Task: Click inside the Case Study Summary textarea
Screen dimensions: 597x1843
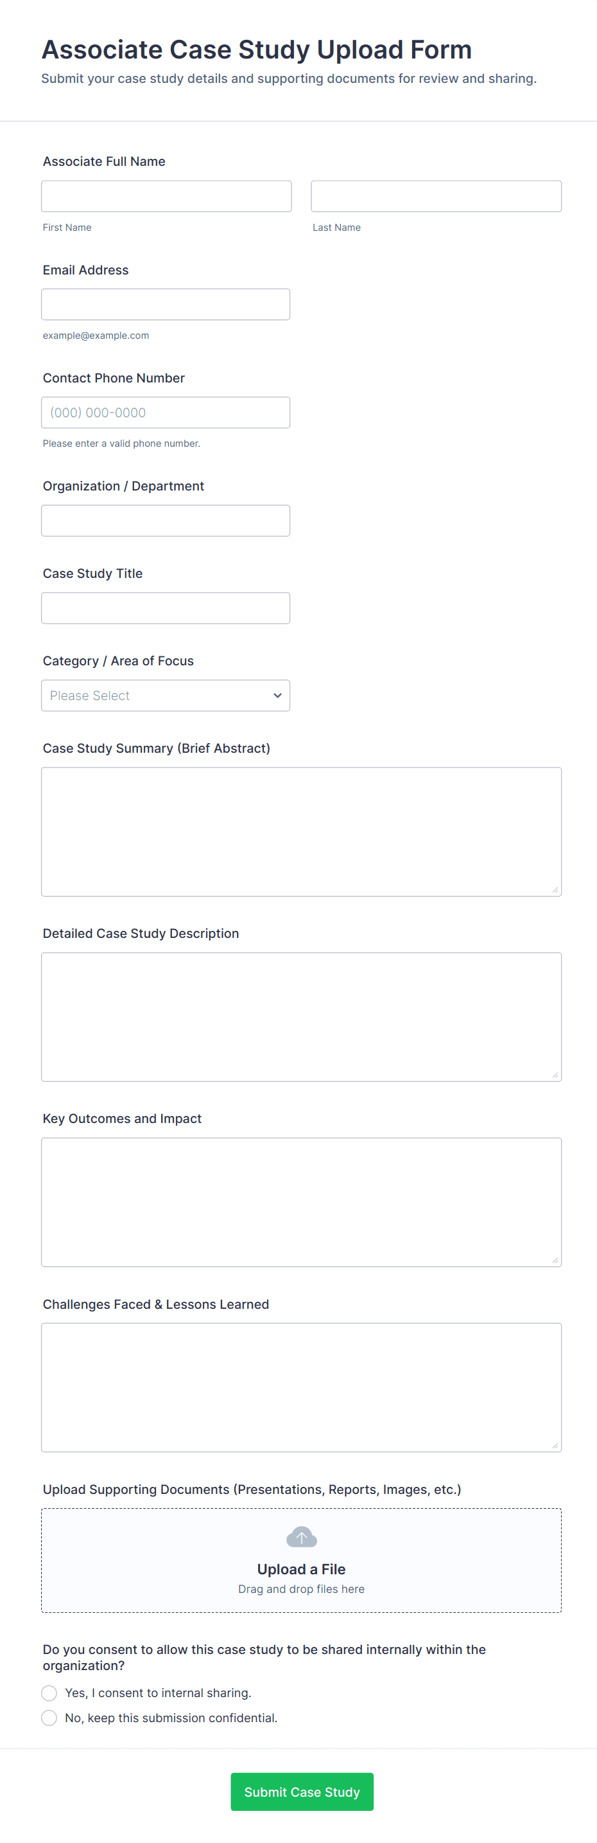Action: click(x=301, y=831)
